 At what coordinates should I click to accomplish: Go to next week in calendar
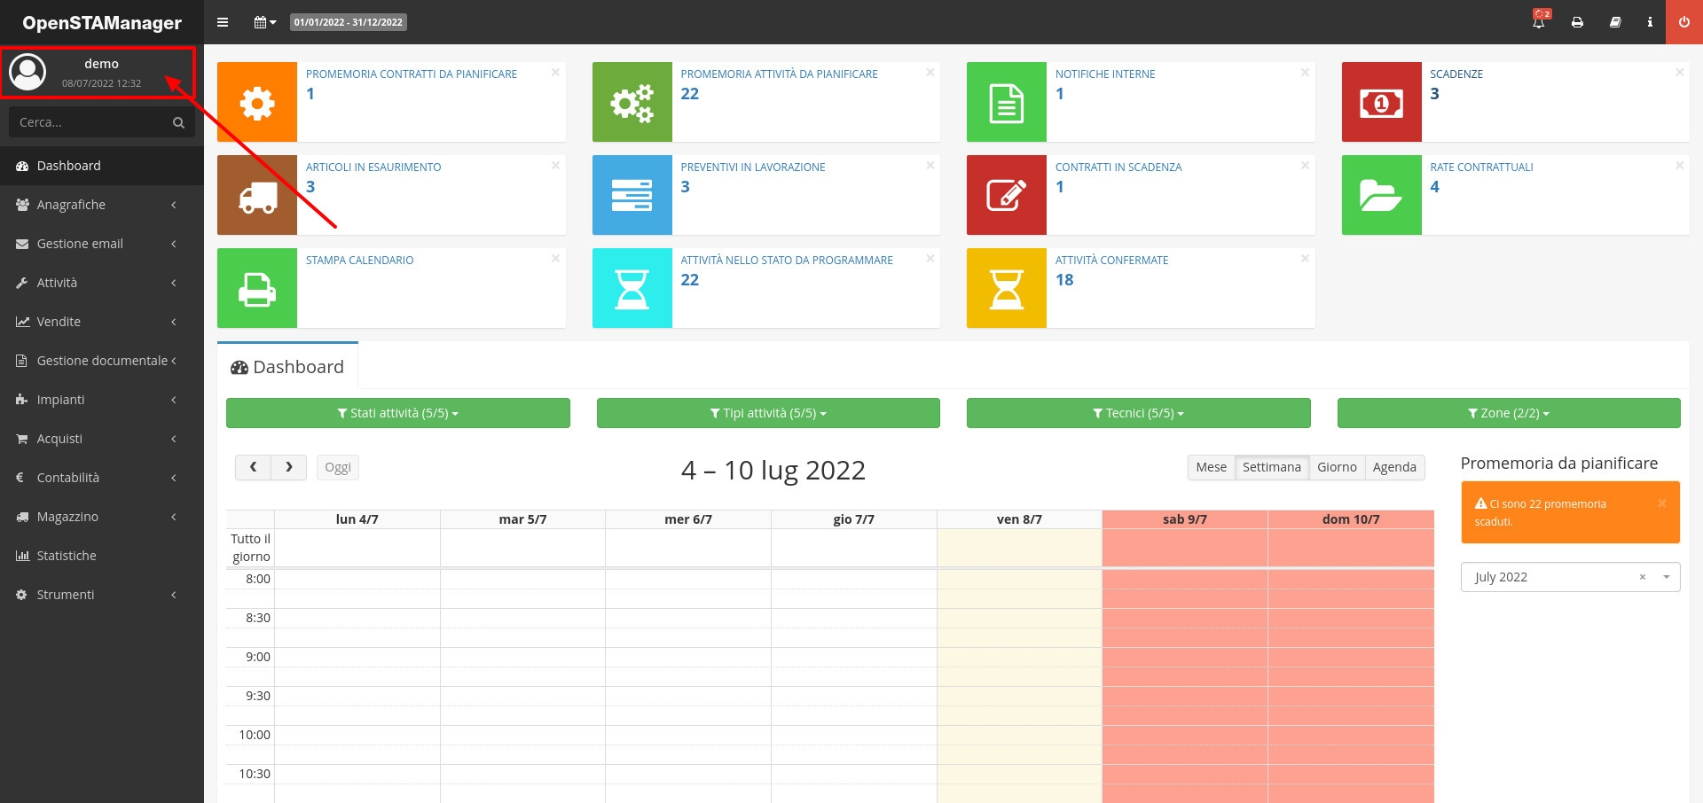point(288,467)
